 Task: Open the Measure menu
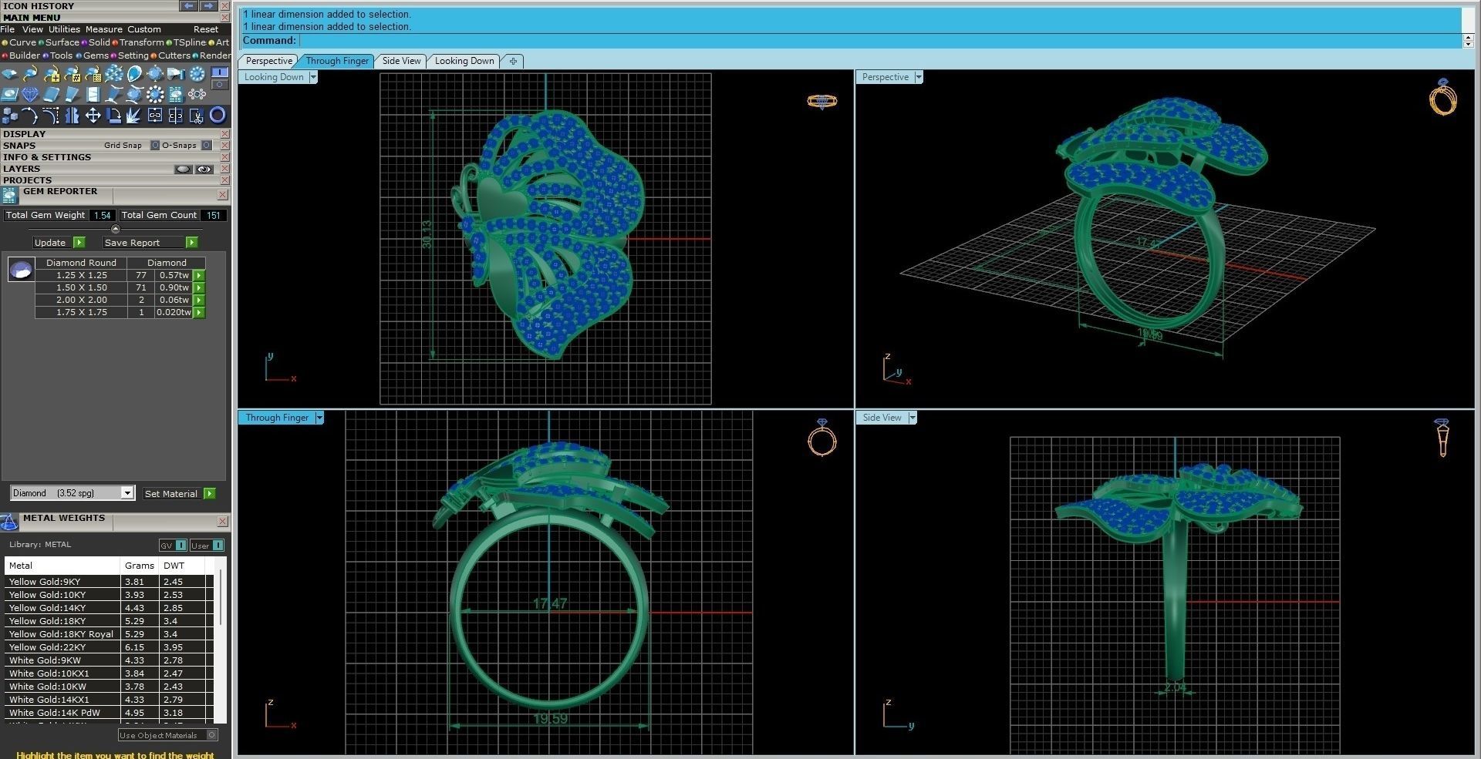tap(103, 29)
